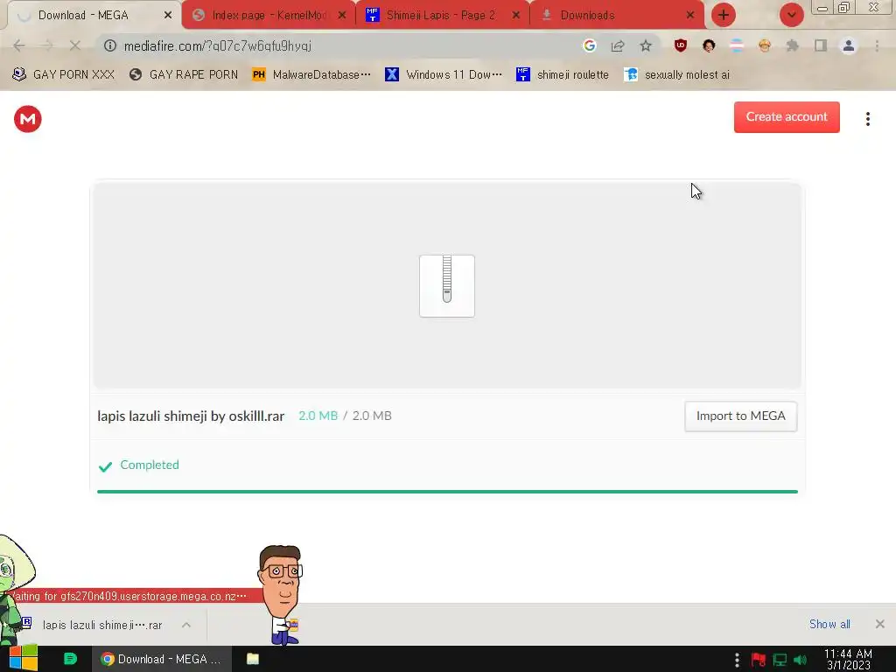Go back with the browser back arrow
This screenshot has width=896, height=672.
tap(19, 45)
